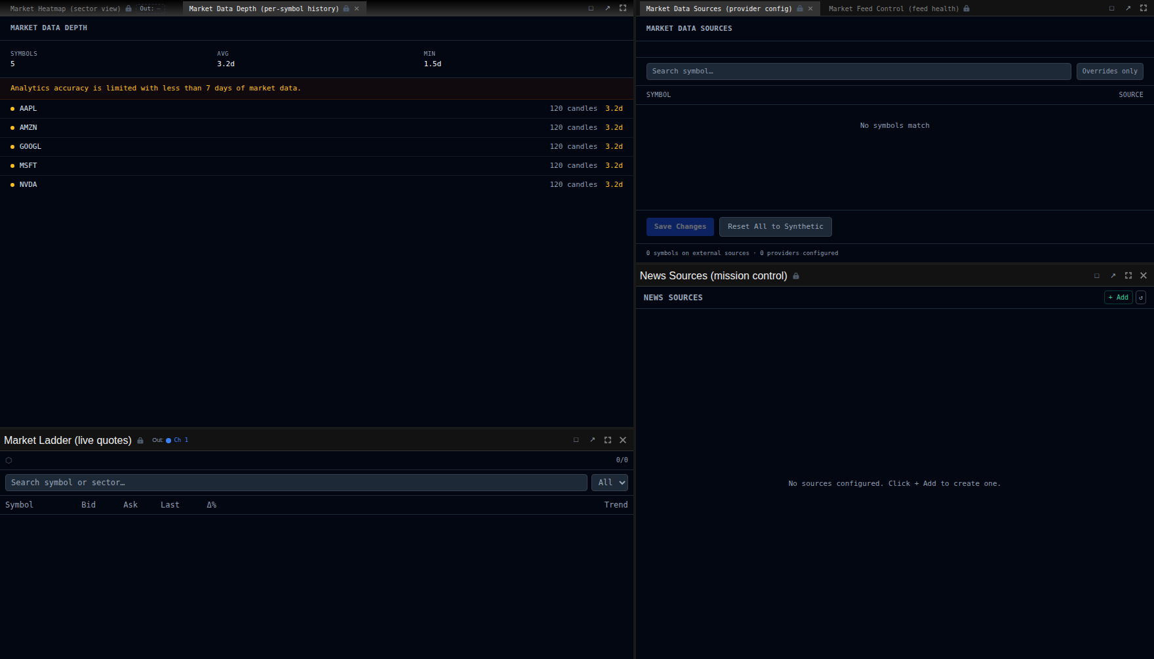Click the hexagon status icon in Market Ladder
The image size is (1154, 659).
click(9, 460)
